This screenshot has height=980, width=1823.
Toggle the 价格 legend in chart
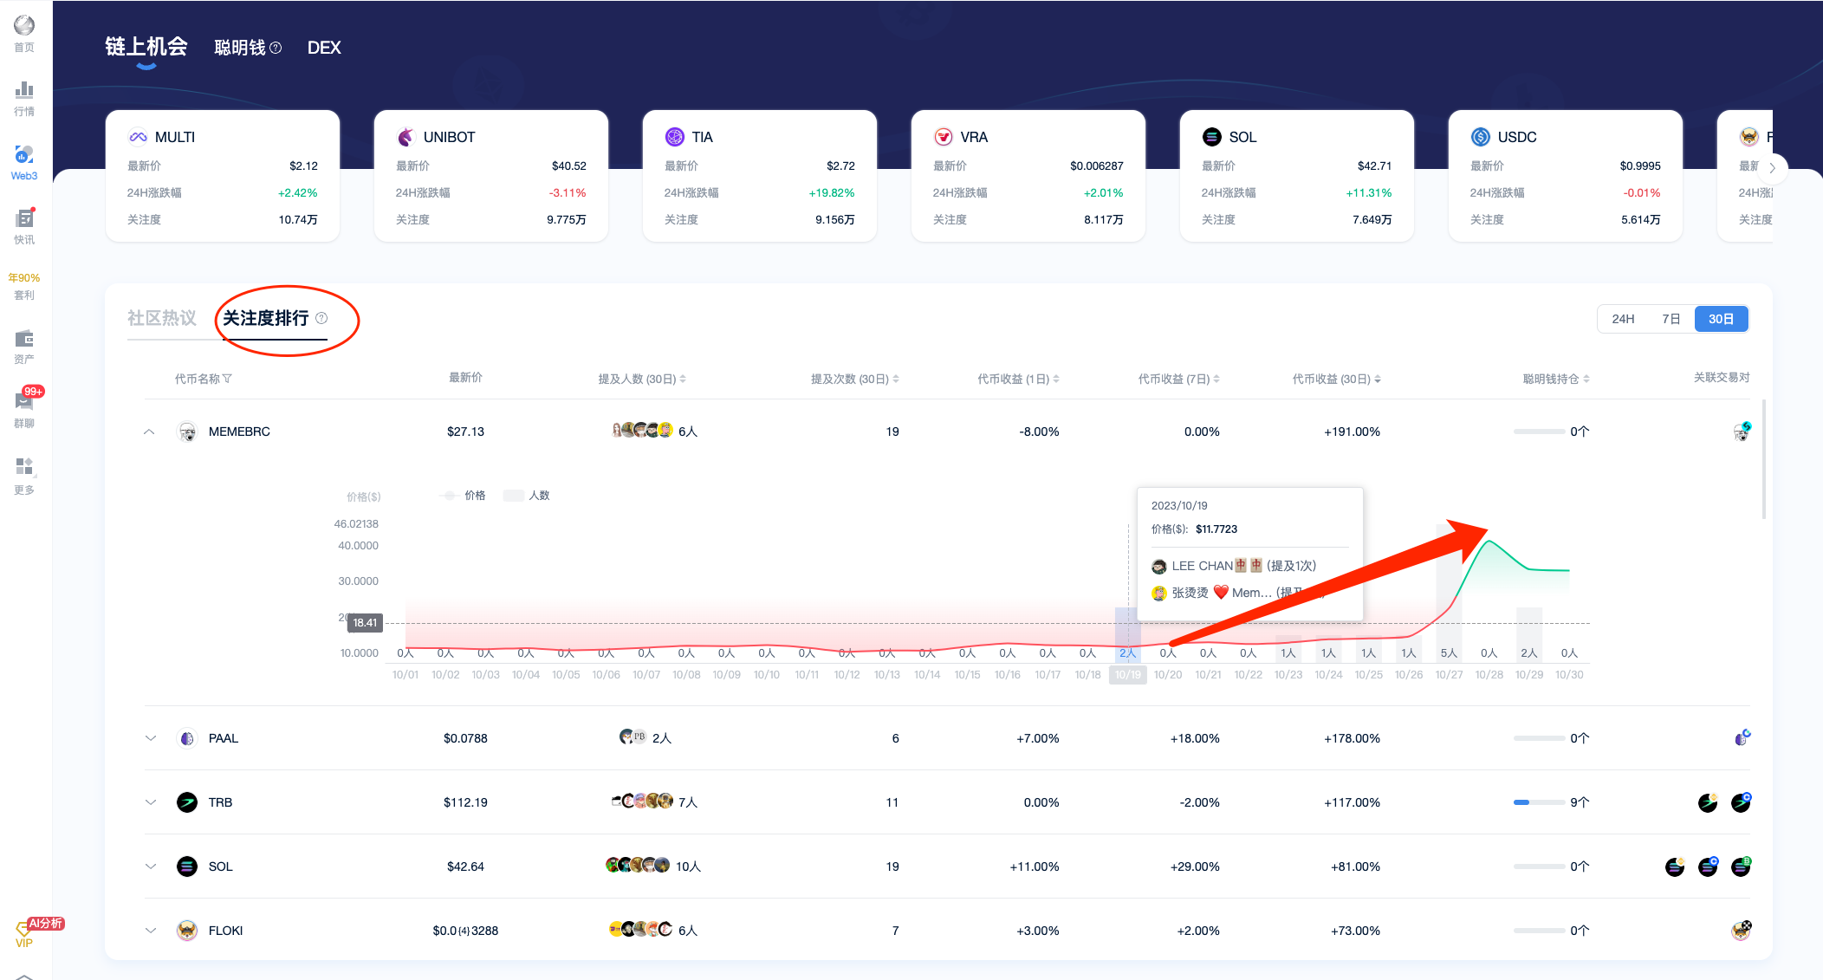click(463, 496)
